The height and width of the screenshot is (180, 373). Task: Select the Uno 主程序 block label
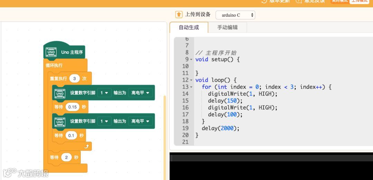[72, 52]
